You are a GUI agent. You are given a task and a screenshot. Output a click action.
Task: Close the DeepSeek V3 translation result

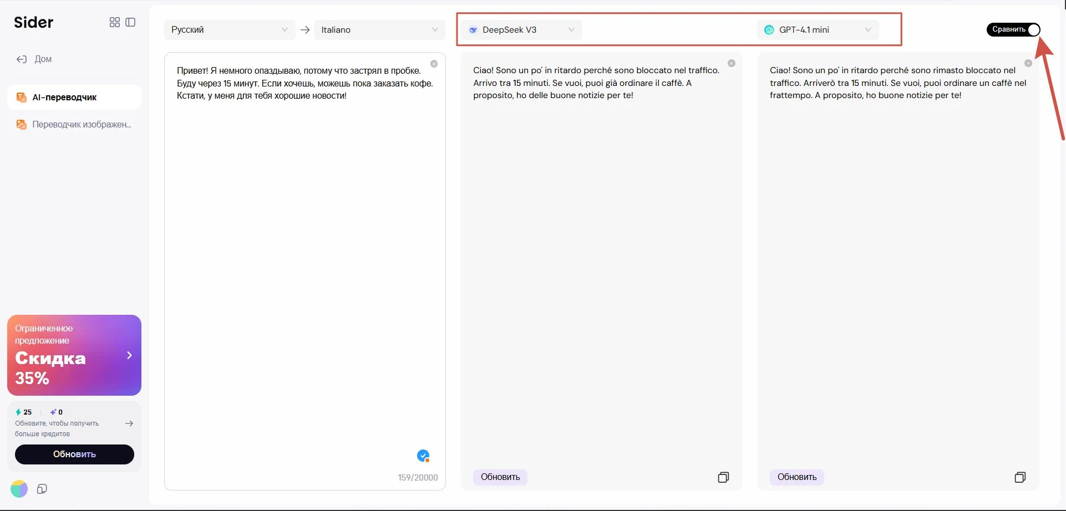pos(732,63)
